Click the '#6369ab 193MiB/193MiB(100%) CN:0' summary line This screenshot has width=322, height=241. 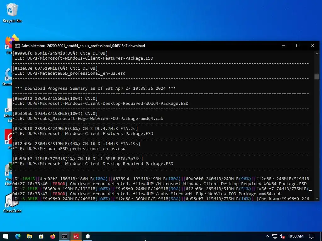pyautogui.click(x=55, y=114)
